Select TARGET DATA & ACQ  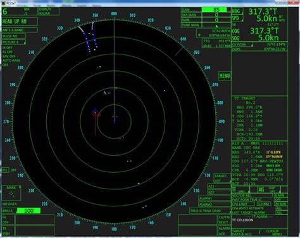(x=242, y=232)
